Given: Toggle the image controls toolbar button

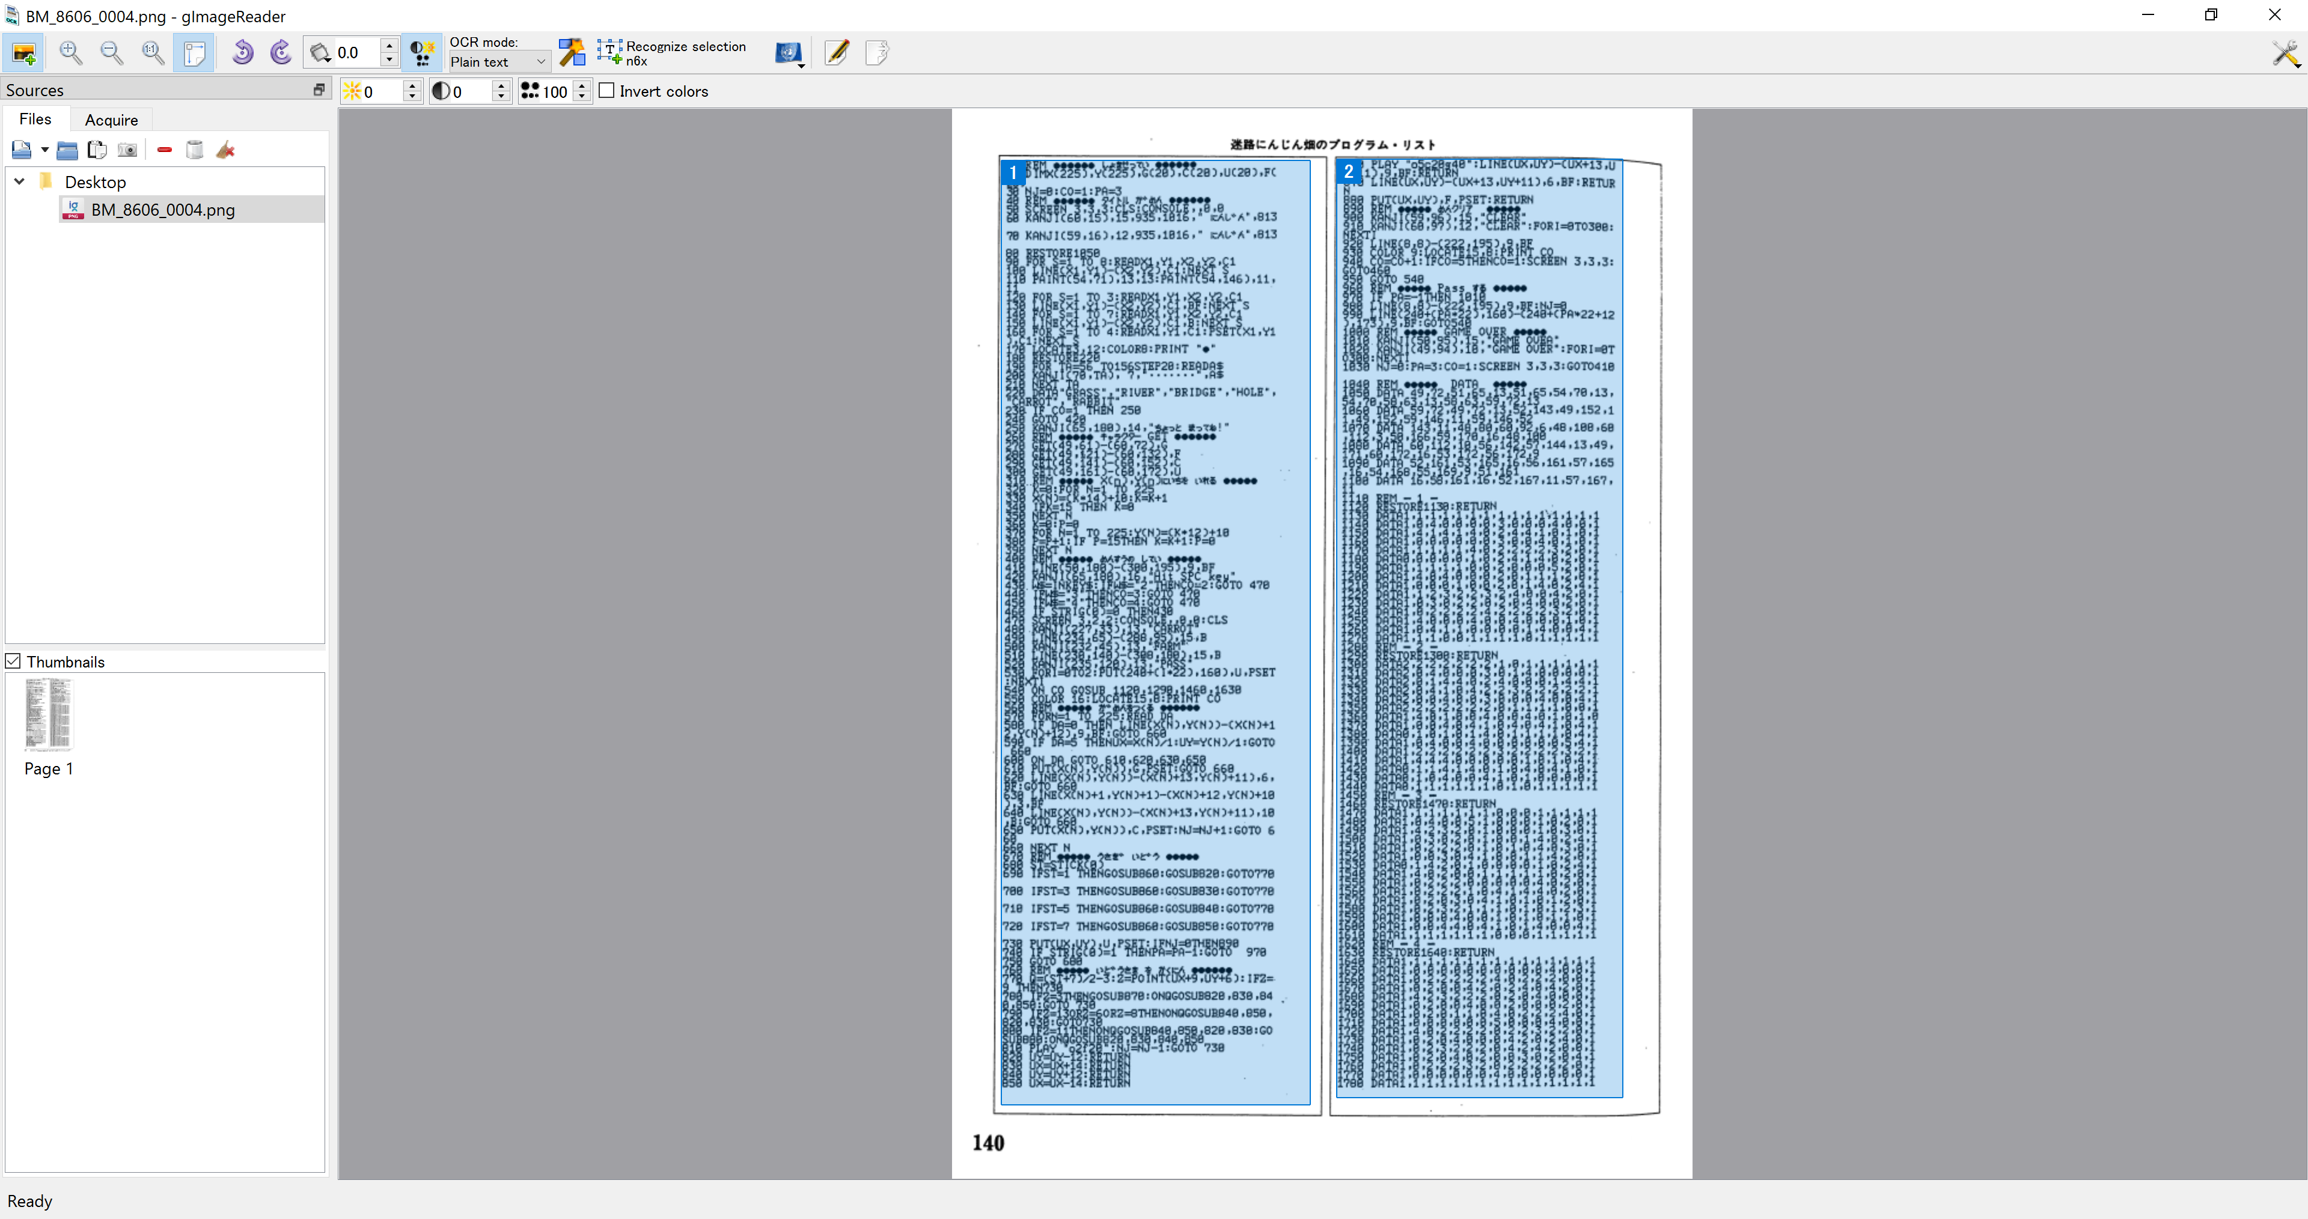Looking at the screenshot, I should [x=421, y=53].
